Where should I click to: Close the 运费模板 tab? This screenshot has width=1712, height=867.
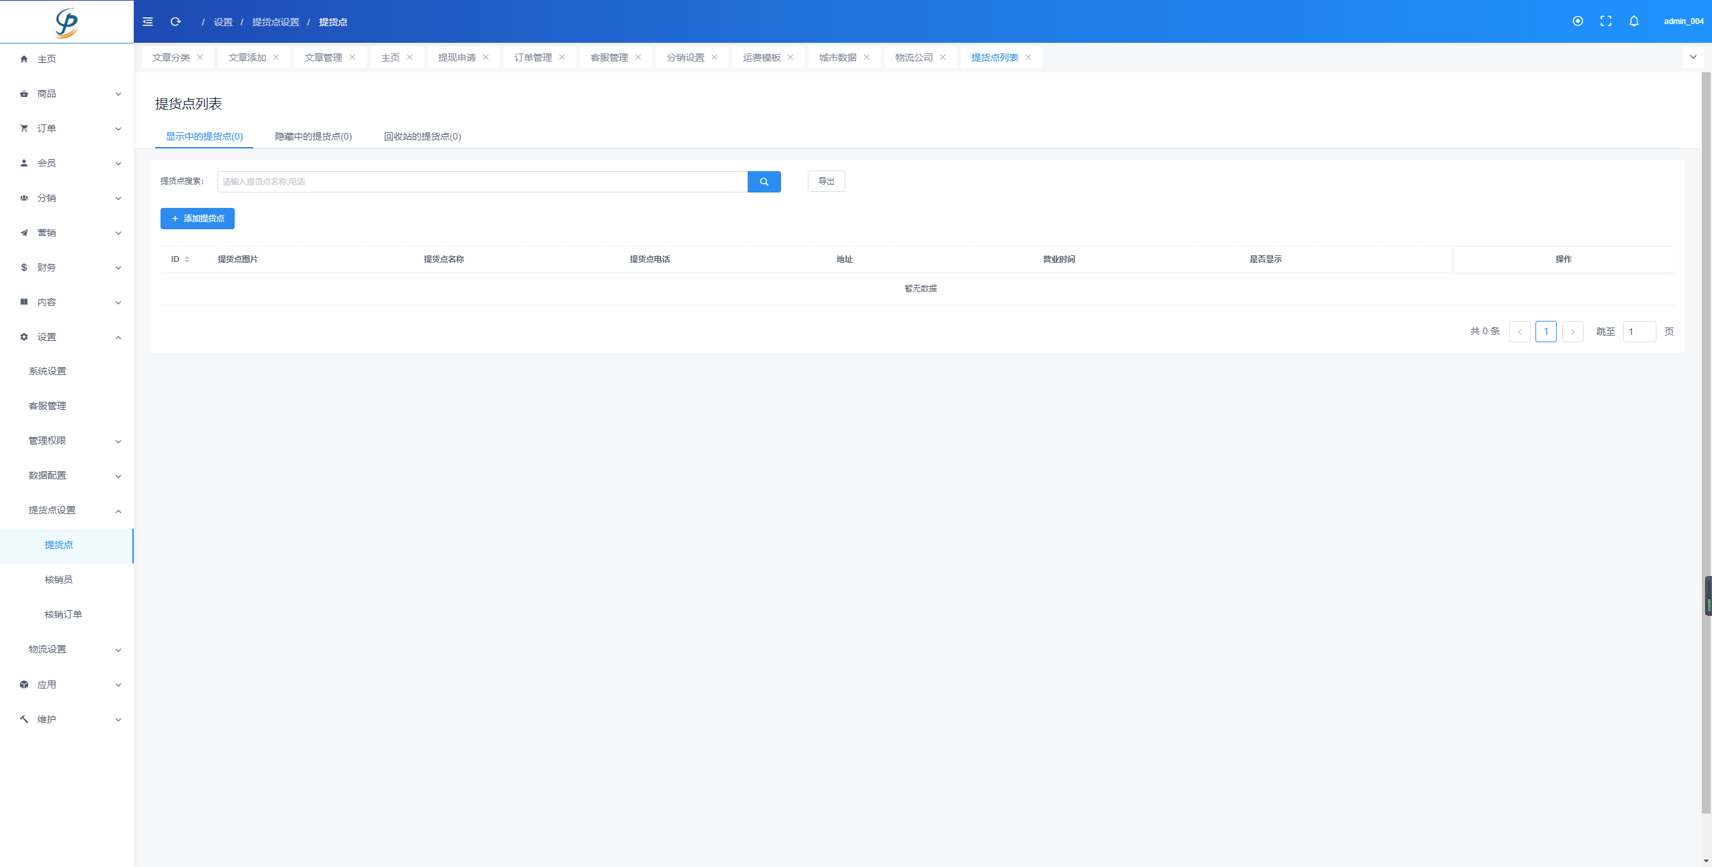coord(791,57)
